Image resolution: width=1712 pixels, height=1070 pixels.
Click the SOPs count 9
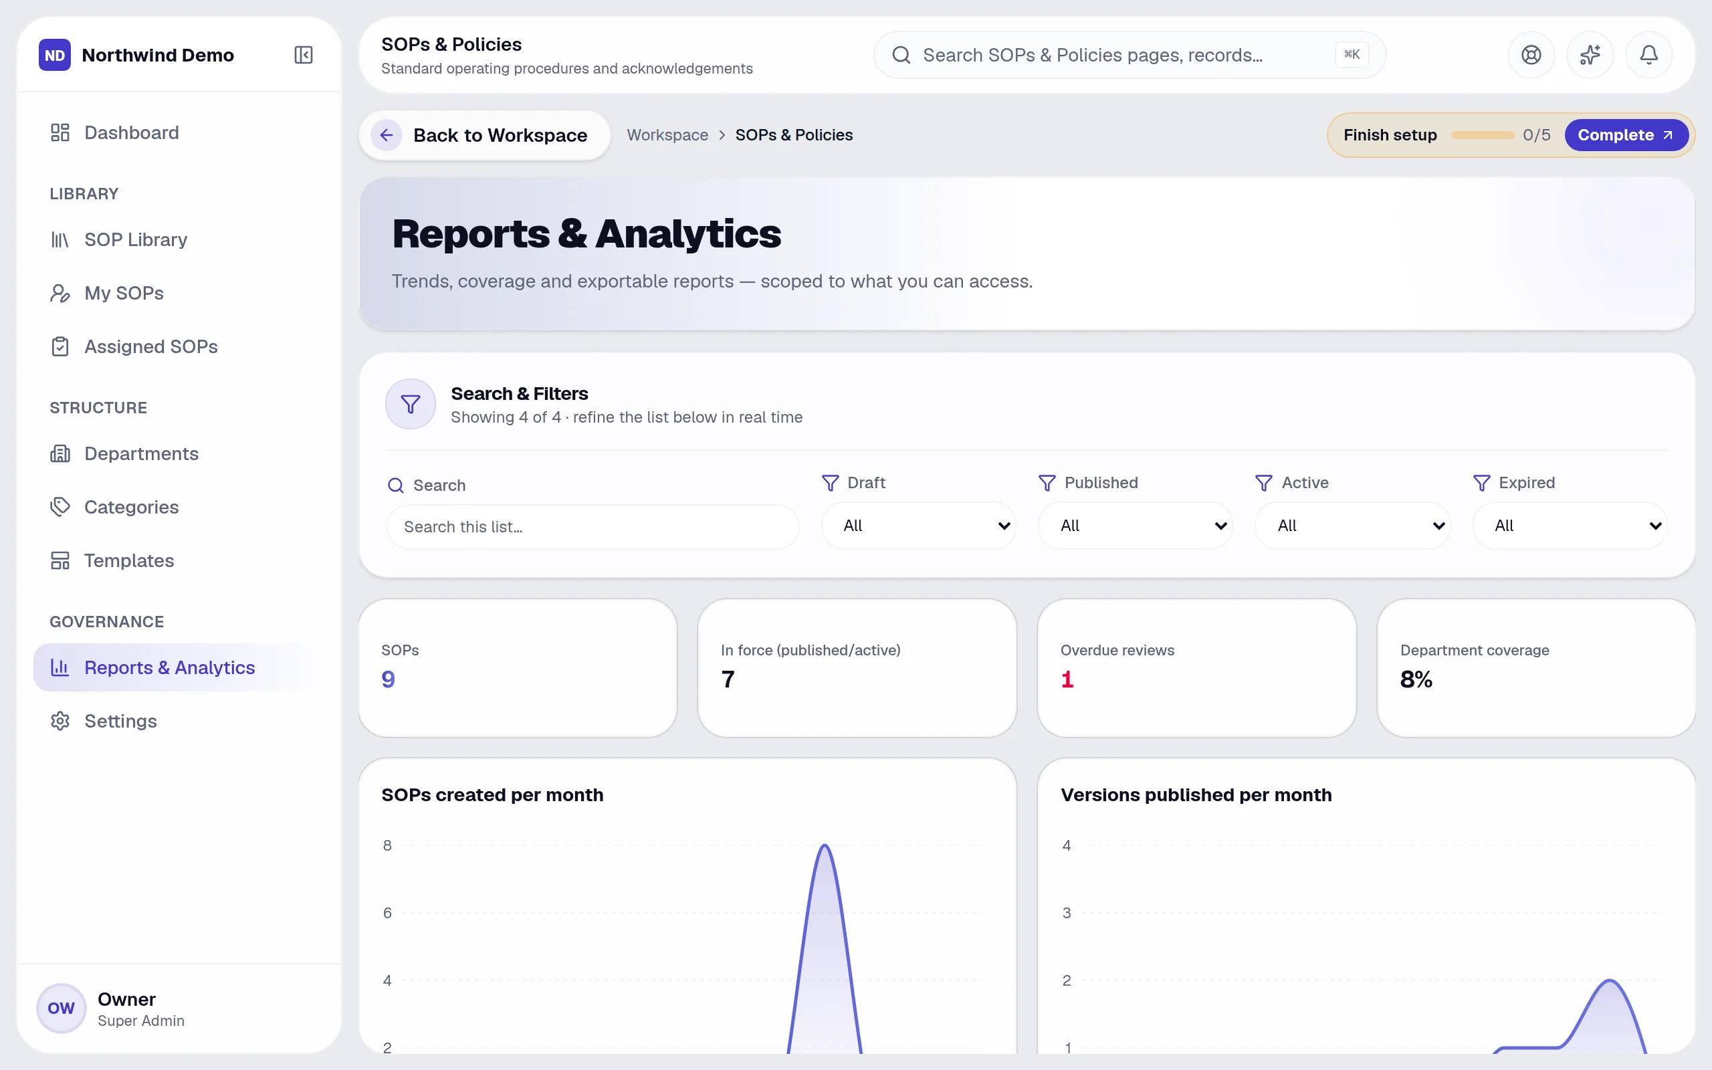[x=389, y=679]
